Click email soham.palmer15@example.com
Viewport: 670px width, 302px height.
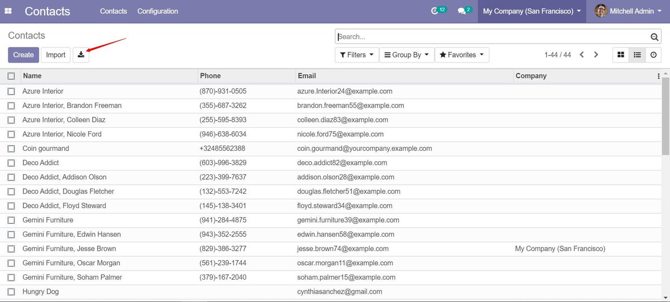(346, 277)
